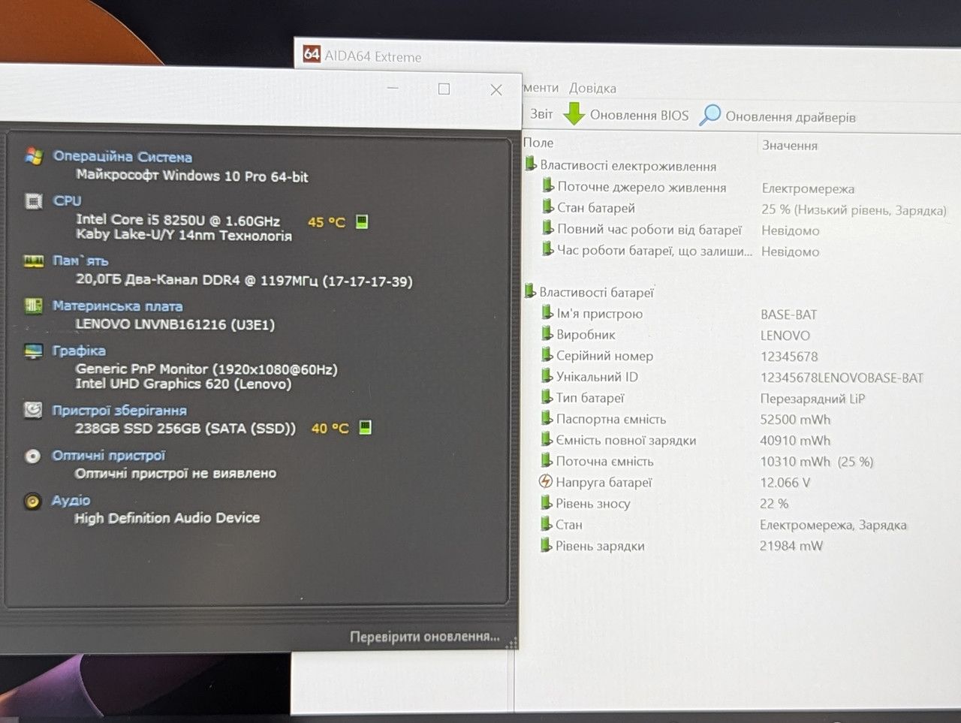
Task: Click the Напруга батареї voltage icon
Action: [x=546, y=481]
